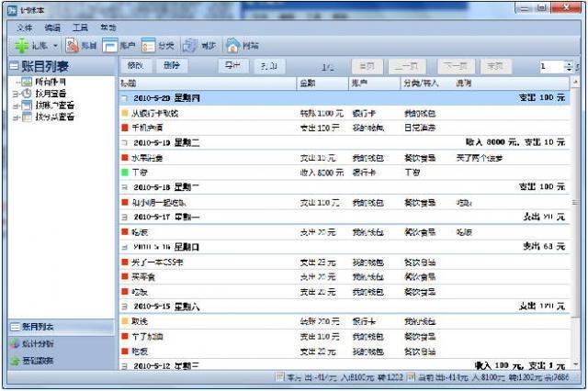588x391 pixels.
Task: Click the 删除 button
Action: tap(172, 66)
